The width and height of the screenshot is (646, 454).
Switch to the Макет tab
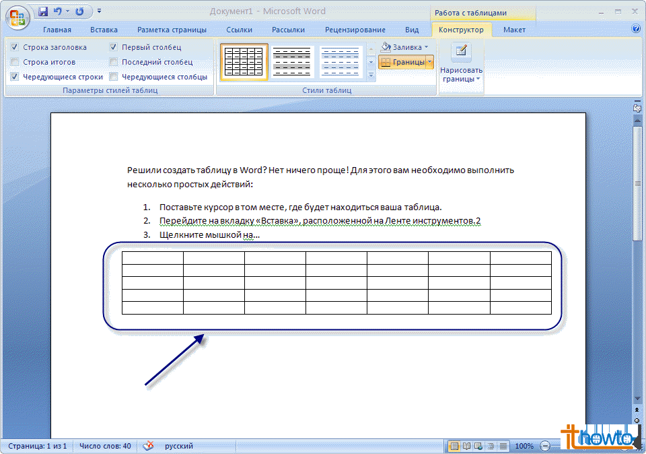[x=515, y=30]
